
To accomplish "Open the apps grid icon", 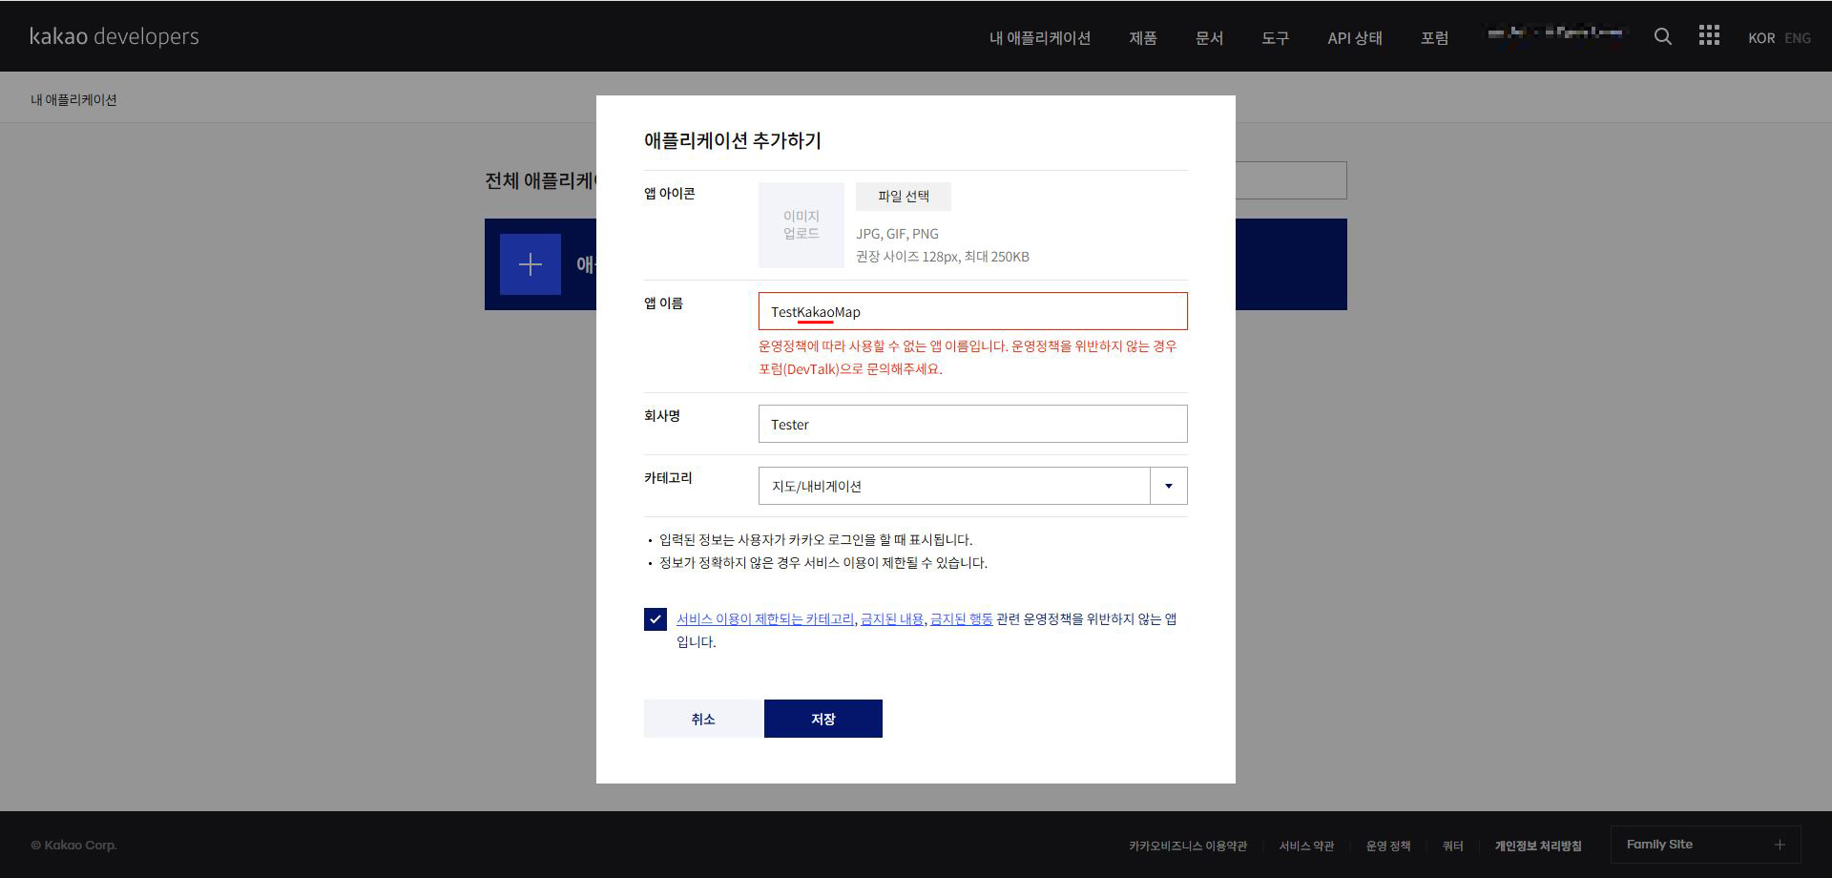I will click(x=1709, y=35).
